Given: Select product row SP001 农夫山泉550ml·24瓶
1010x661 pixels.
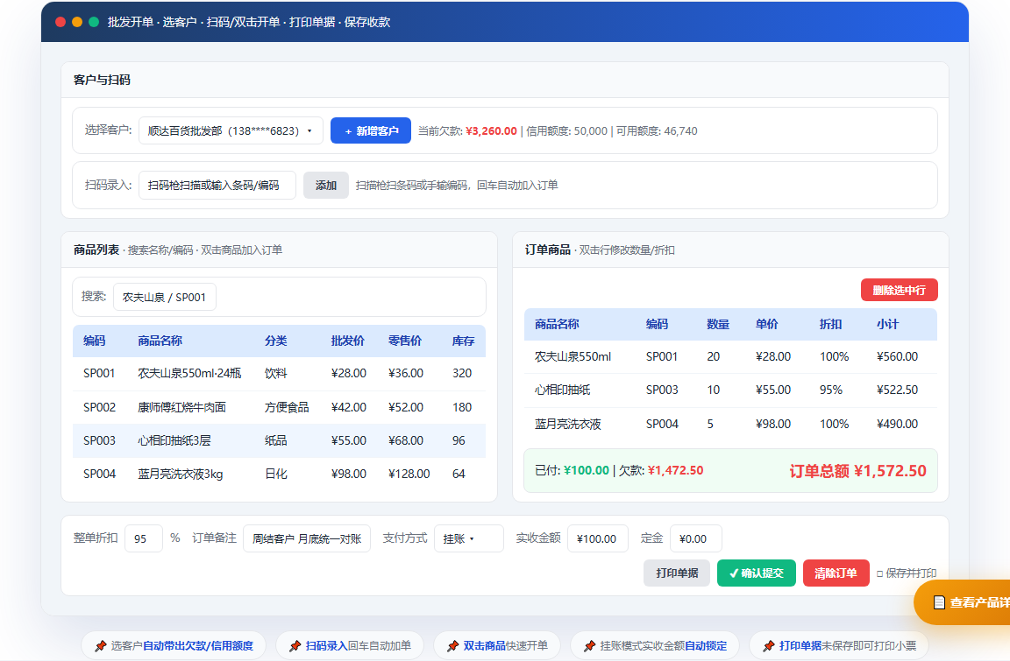Looking at the screenshot, I should click(279, 374).
